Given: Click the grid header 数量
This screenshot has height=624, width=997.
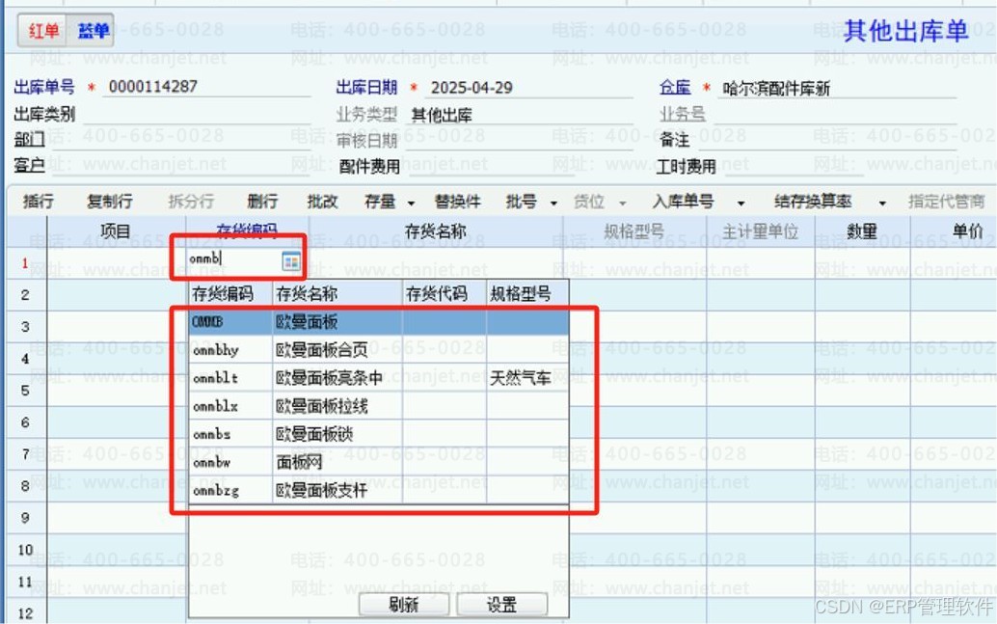Looking at the screenshot, I should click(x=862, y=231).
